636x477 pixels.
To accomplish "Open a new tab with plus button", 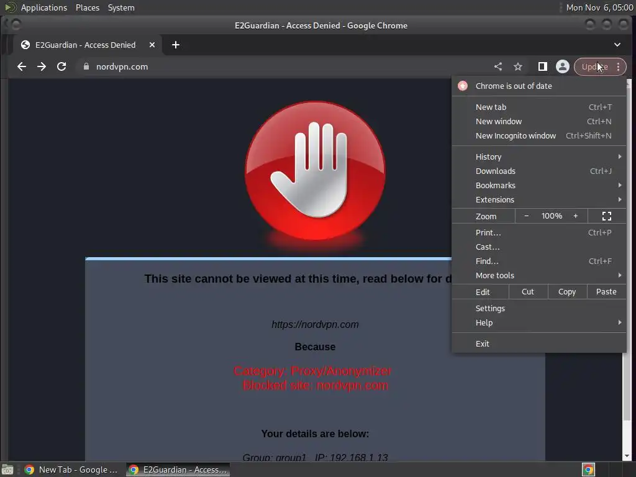I will tap(176, 45).
